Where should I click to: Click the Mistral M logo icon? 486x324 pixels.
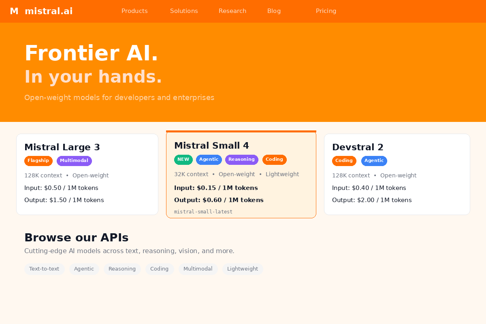point(14,11)
